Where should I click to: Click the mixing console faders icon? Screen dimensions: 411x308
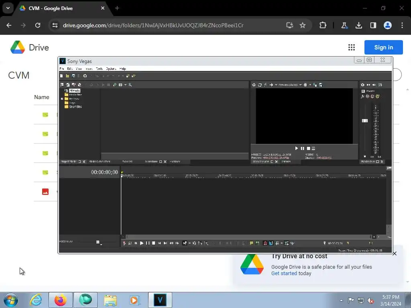[380, 85]
